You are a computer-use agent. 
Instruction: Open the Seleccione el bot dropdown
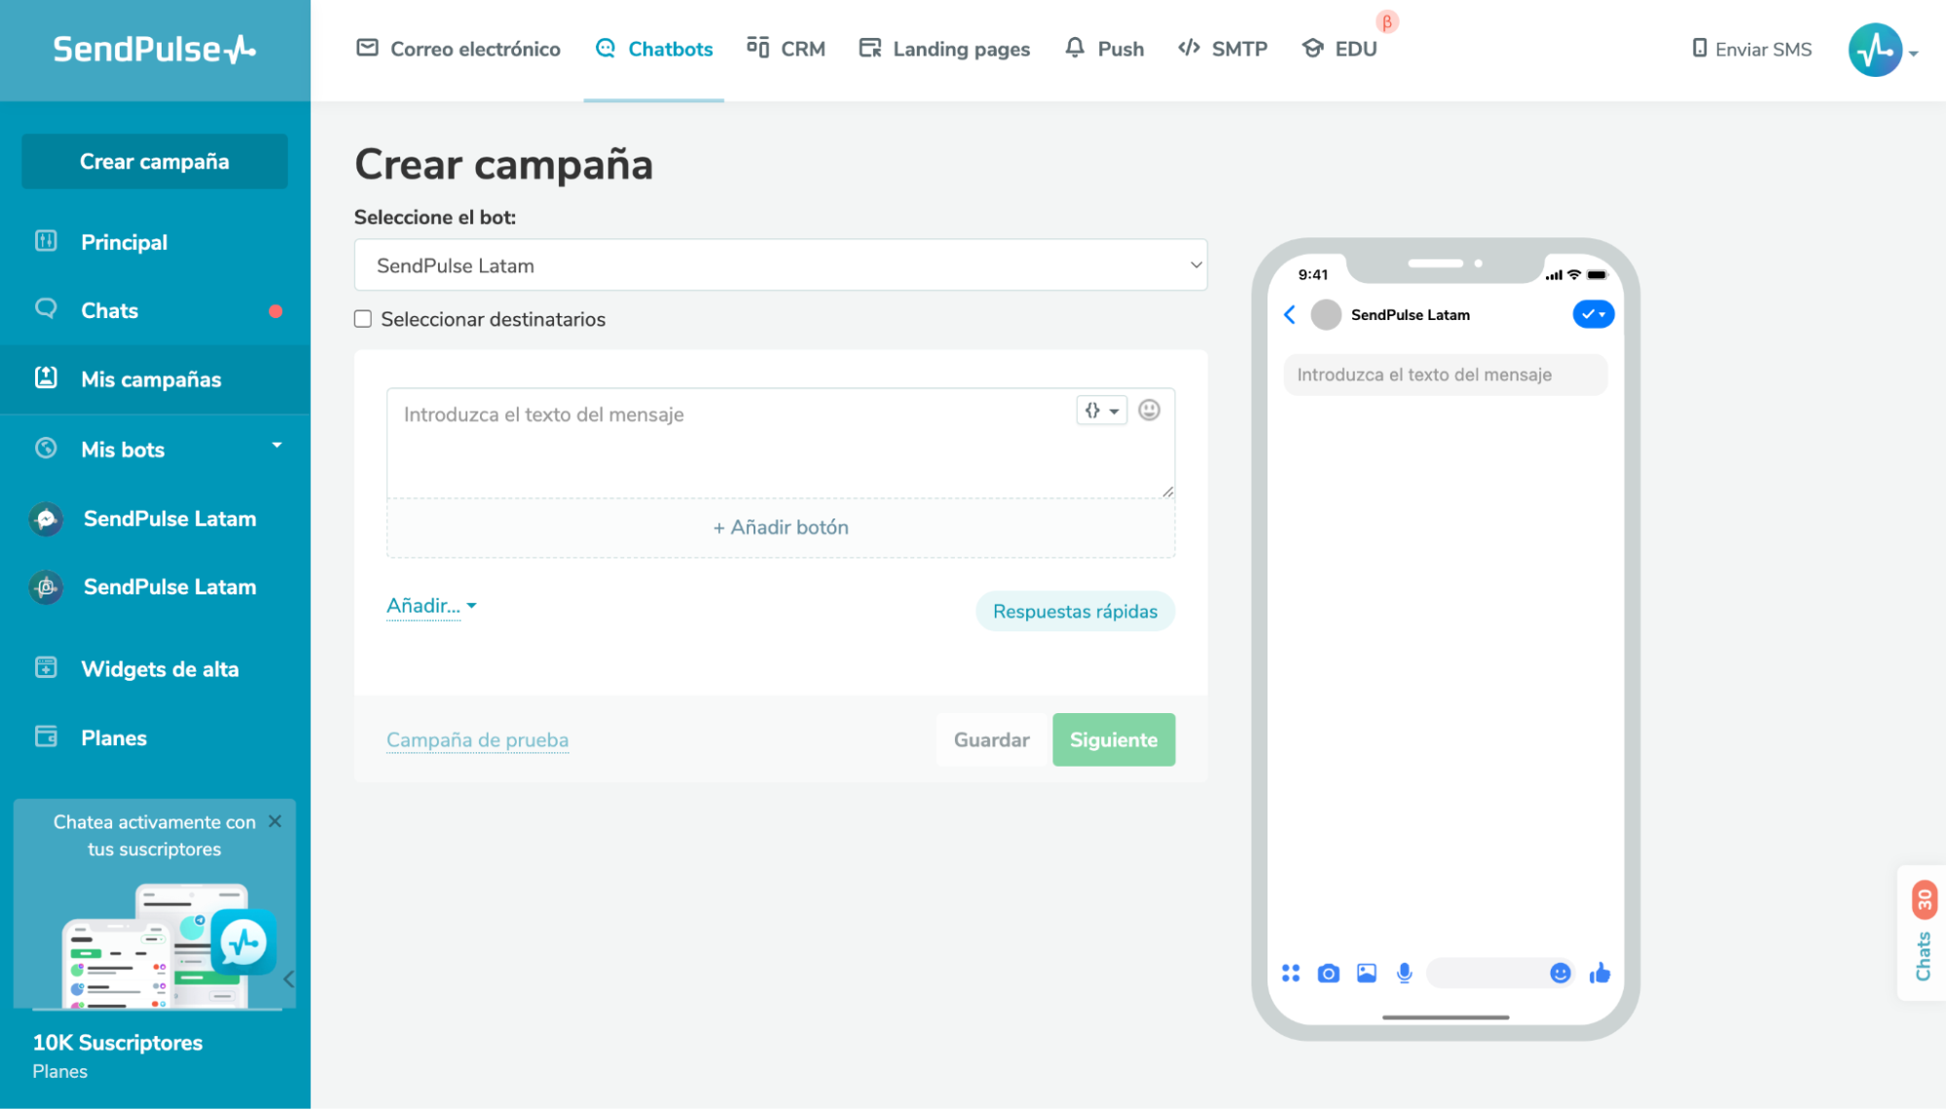781,265
